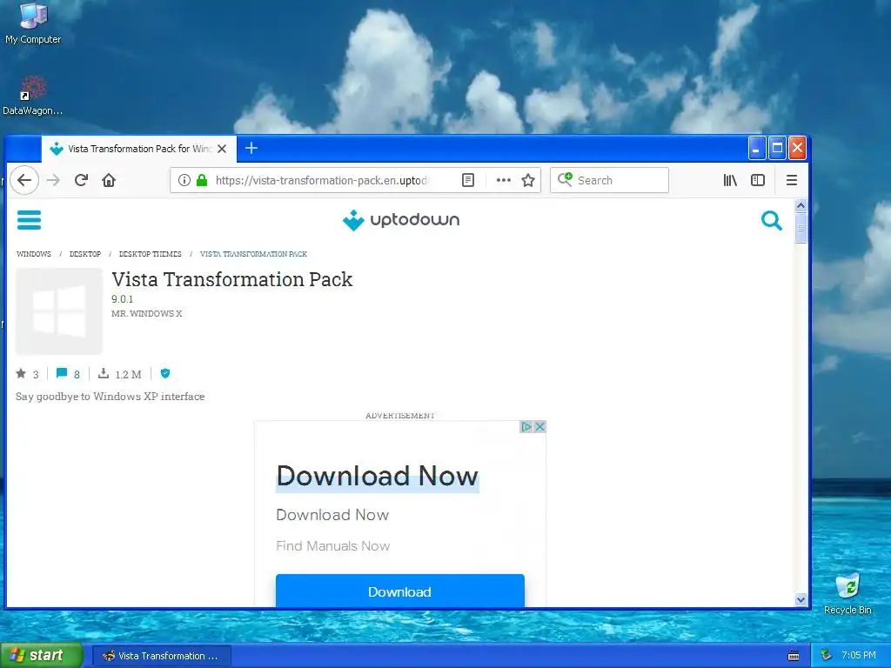Viewport: 891px width, 668px height.
Task: Open page actions three-dot menu
Action: tap(504, 181)
